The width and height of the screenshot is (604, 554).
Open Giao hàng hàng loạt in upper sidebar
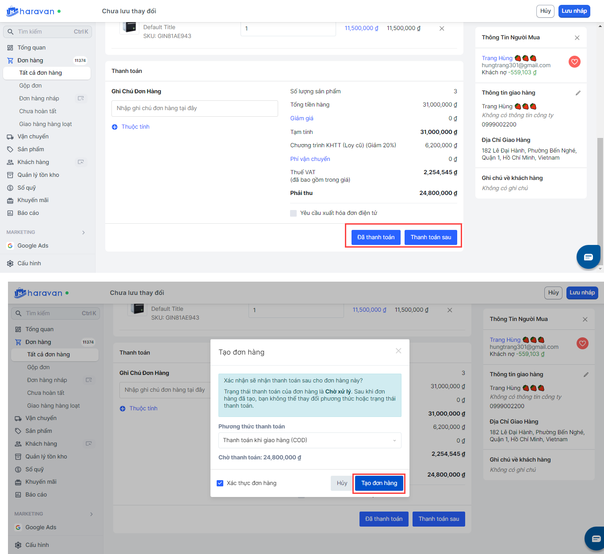[x=46, y=124]
